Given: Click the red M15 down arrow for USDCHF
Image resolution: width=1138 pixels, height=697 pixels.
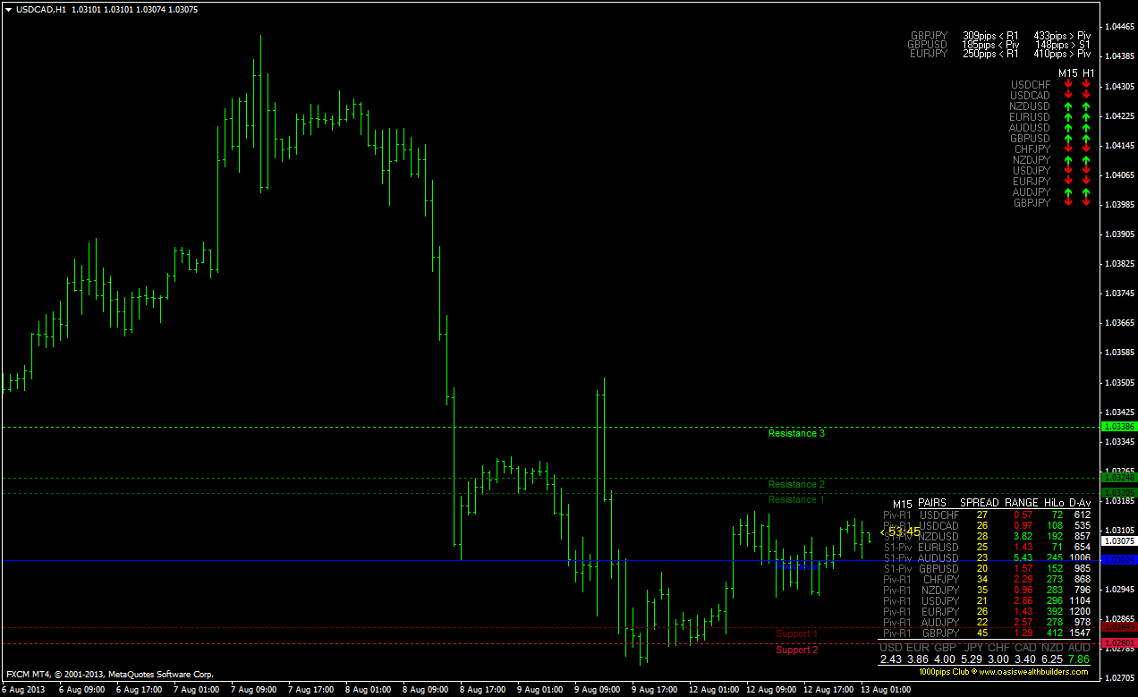Looking at the screenshot, I should click(x=1067, y=84).
